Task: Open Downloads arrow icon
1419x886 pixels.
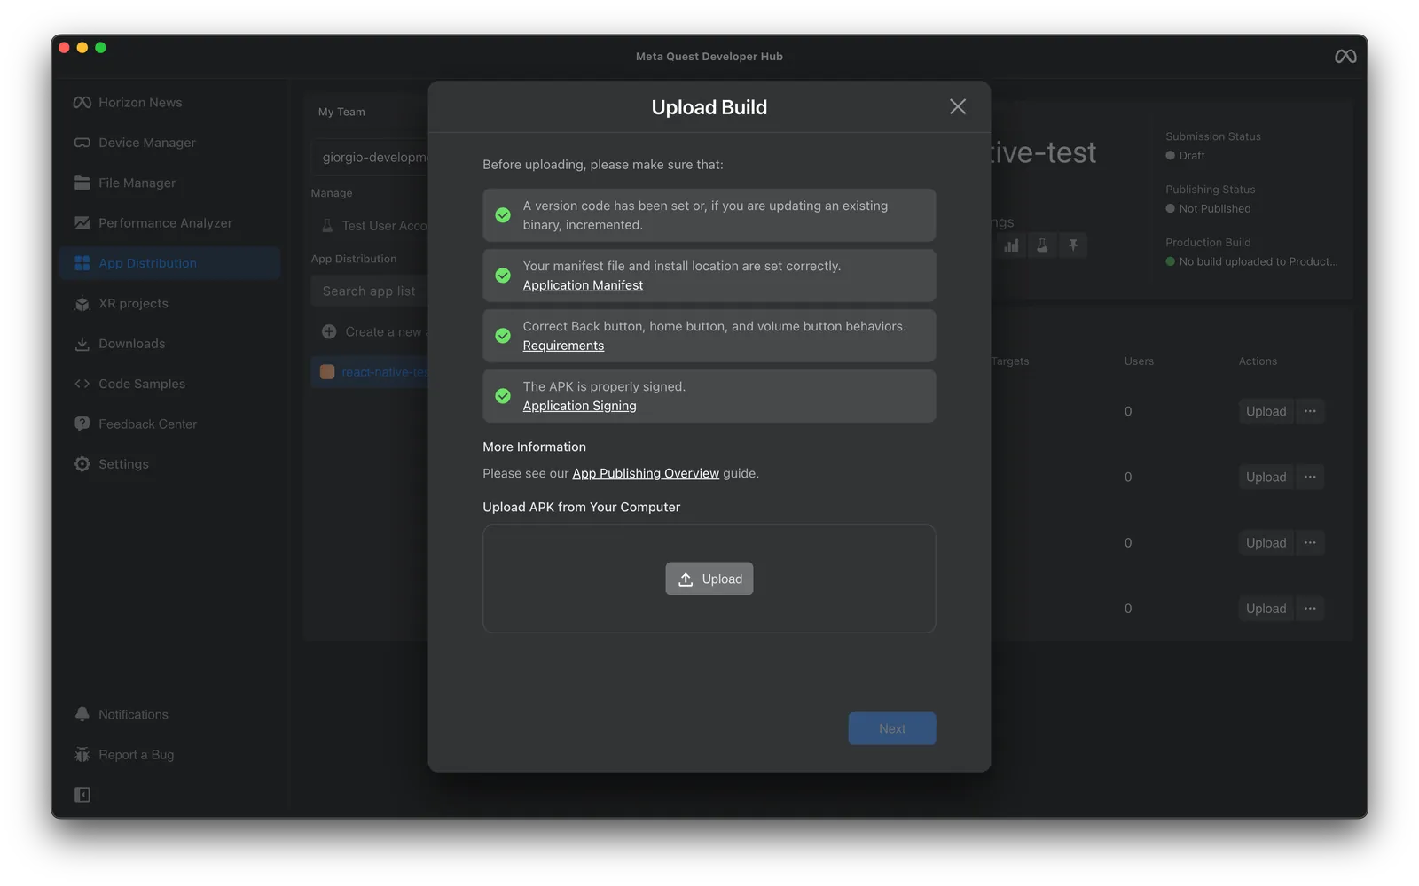Action: (x=82, y=344)
